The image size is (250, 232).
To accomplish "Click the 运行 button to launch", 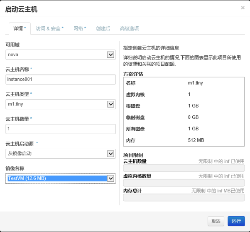I will (236, 221).
